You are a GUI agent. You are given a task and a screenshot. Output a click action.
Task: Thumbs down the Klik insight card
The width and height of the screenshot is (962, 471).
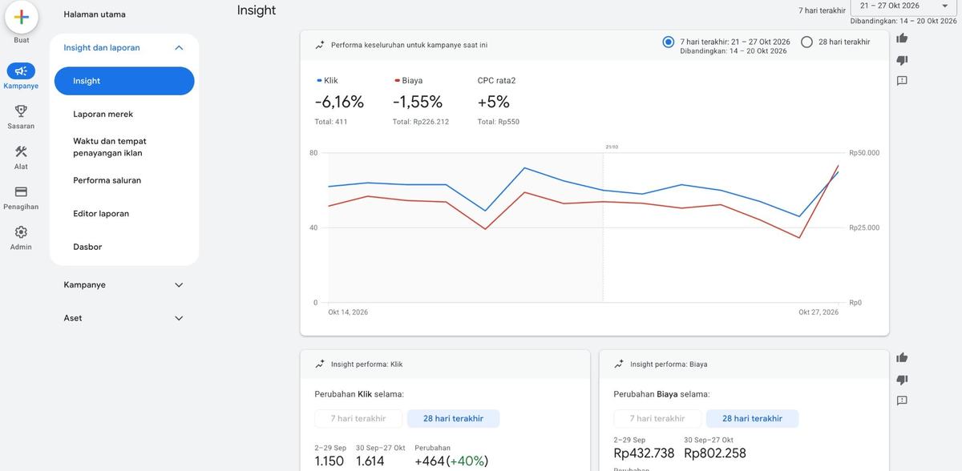(x=902, y=380)
